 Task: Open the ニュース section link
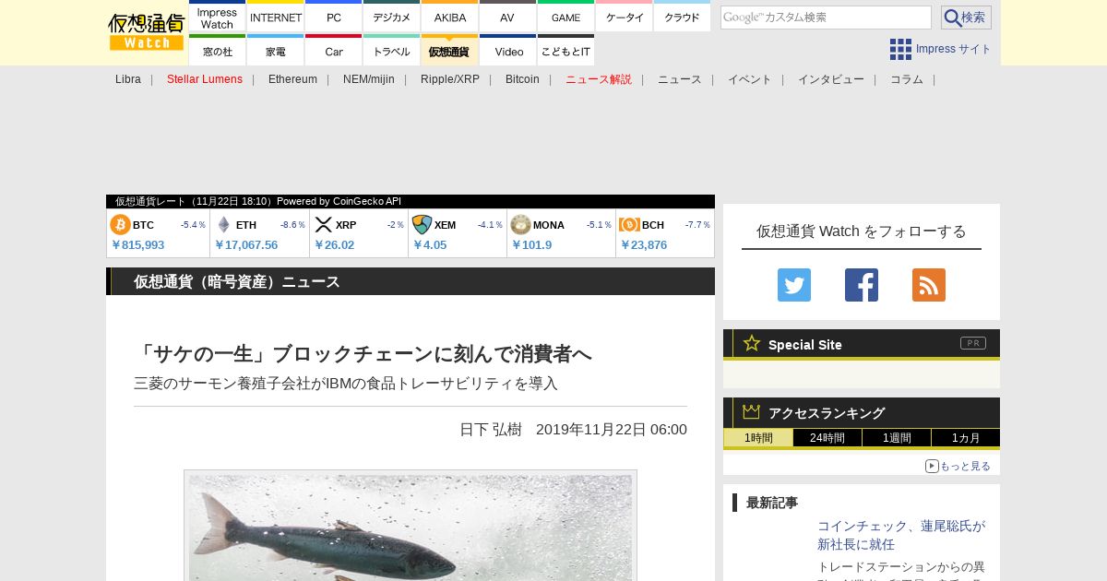680,79
